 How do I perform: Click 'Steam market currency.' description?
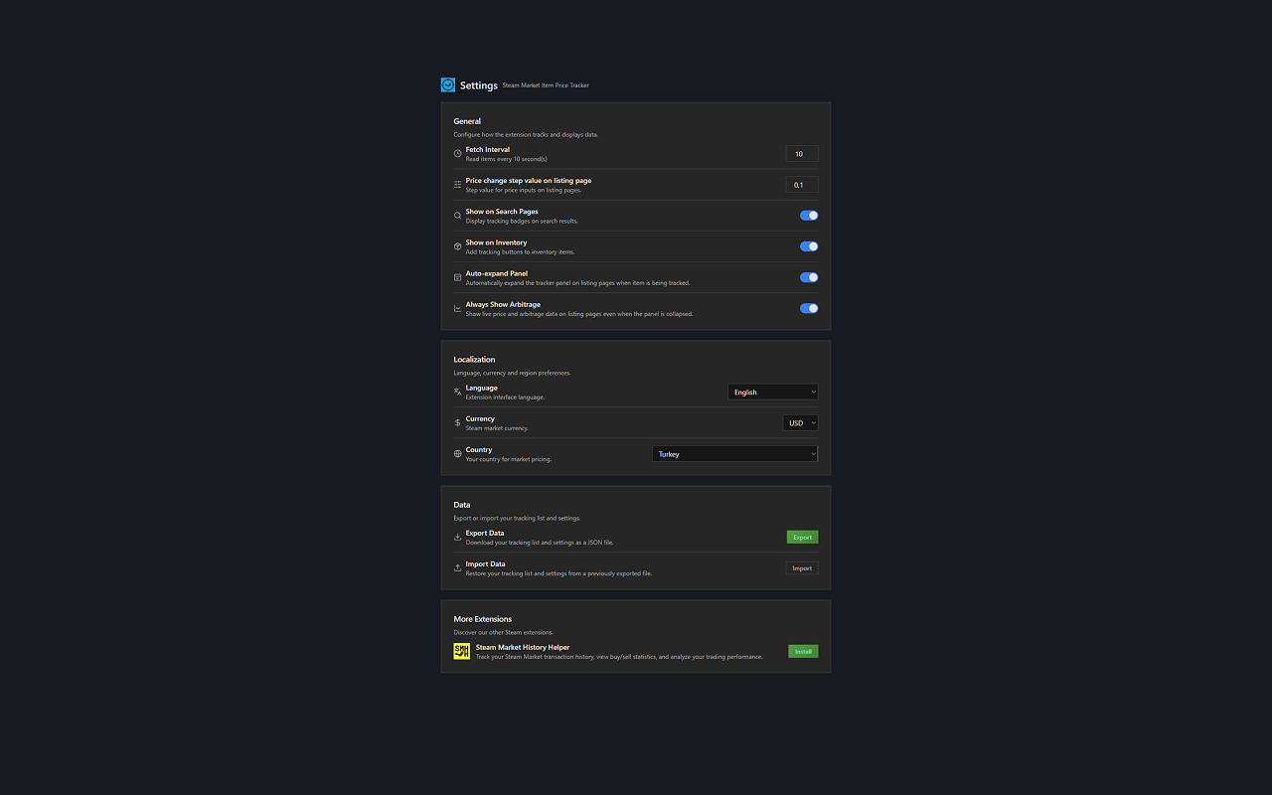(497, 428)
